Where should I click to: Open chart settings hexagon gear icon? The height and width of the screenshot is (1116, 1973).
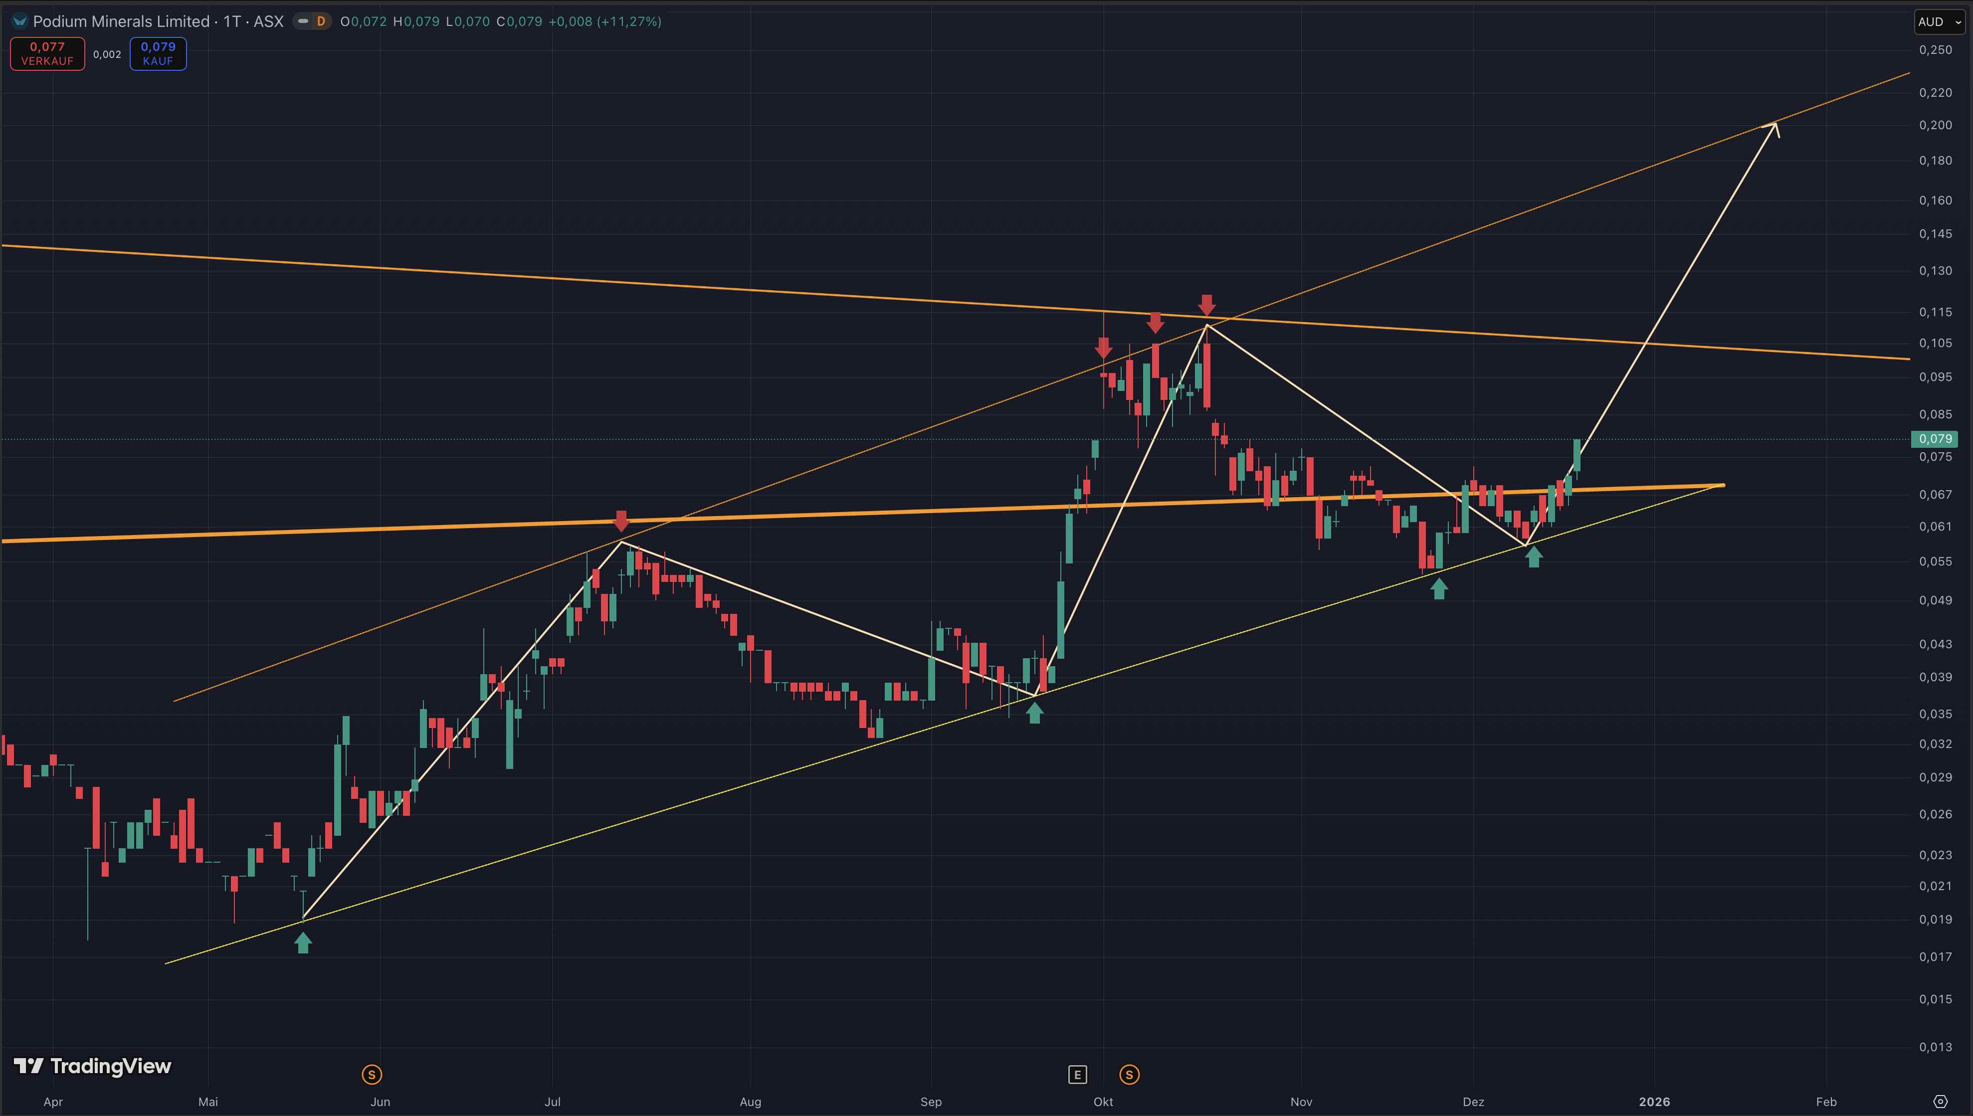[x=1940, y=1102]
